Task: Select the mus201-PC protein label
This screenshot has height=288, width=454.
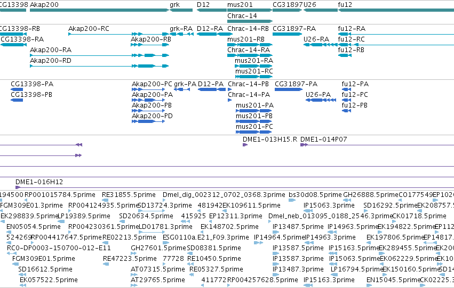Action: [254, 127]
